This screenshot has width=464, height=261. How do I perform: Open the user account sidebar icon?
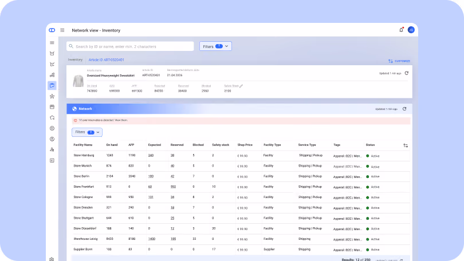(x=52, y=139)
